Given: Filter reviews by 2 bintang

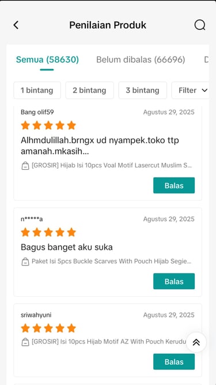Looking at the screenshot, I should coord(89,91).
